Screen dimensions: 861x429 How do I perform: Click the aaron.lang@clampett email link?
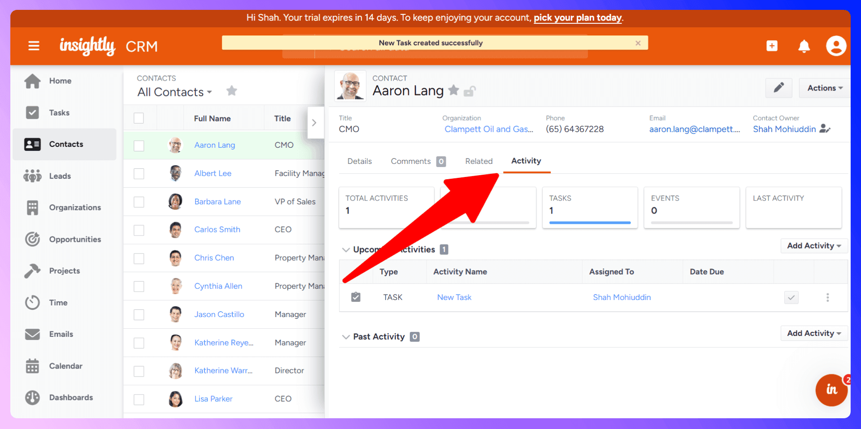click(x=695, y=129)
